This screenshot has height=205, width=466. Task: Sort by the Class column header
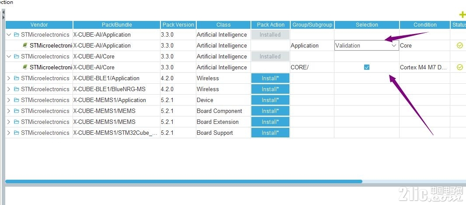[x=223, y=25]
